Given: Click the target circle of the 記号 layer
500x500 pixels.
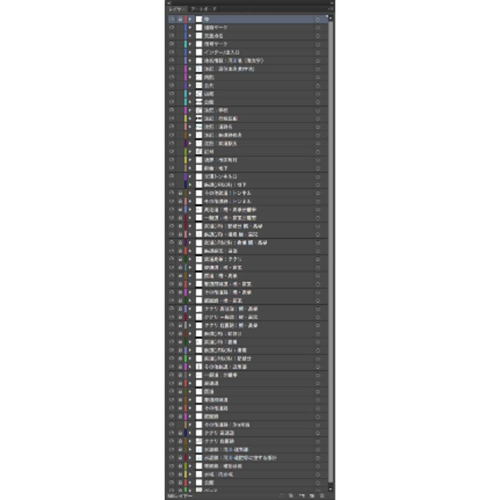Looking at the screenshot, I should click(x=317, y=152).
